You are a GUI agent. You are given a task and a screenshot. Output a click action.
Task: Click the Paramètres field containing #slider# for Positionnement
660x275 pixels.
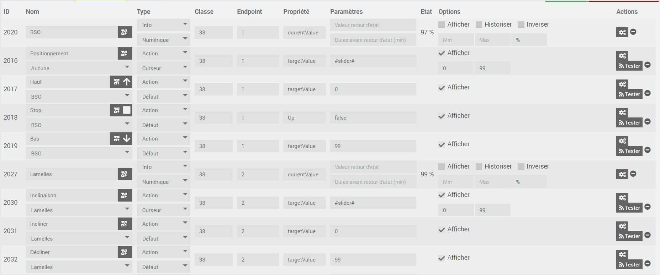tap(373, 61)
